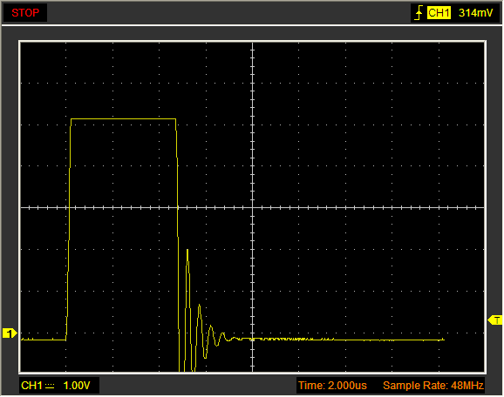Click the tallest ringing peak after the pulse
This screenshot has width=504, height=397.
pyautogui.click(x=187, y=250)
